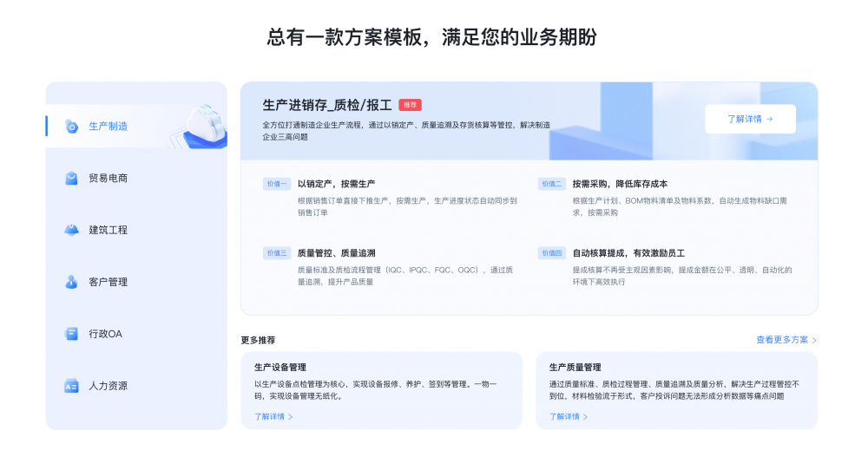Click the 生产进销存_质检/报工 heading
This screenshot has width=868, height=463.
click(x=327, y=105)
